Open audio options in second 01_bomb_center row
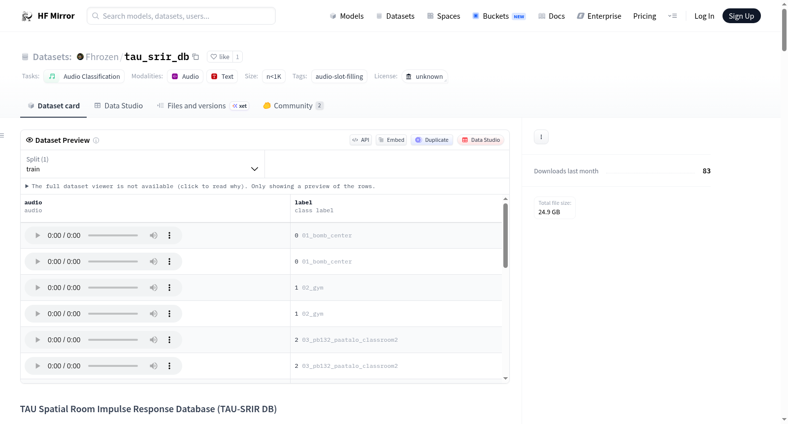This screenshot has height=424, width=788. coord(169,261)
